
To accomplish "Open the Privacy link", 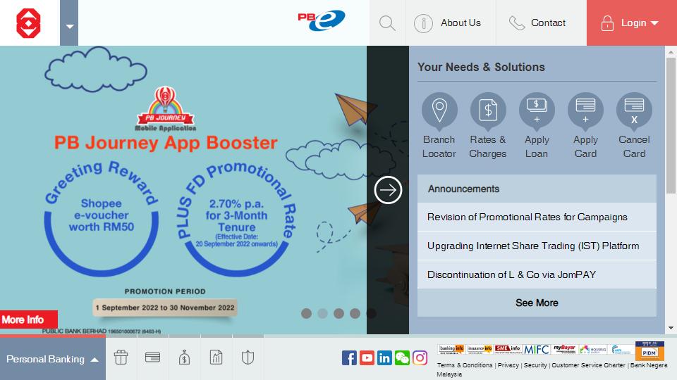I will (508, 365).
